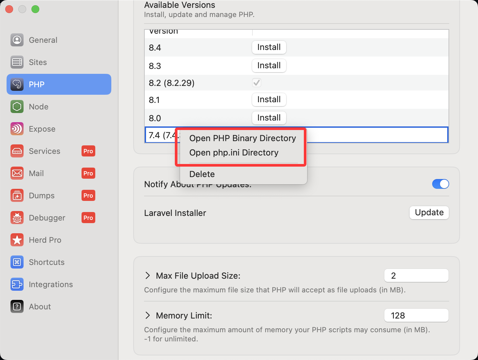The width and height of the screenshot is (478, 360).
Task: Click the Max File Upload Size field
Action: coord(416,276)
